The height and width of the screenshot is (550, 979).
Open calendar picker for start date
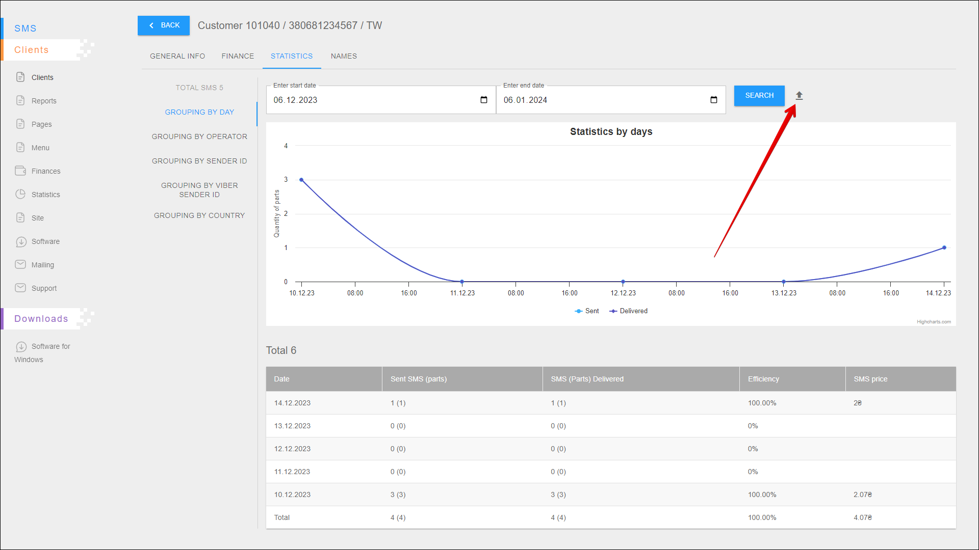tap(483, 100)
